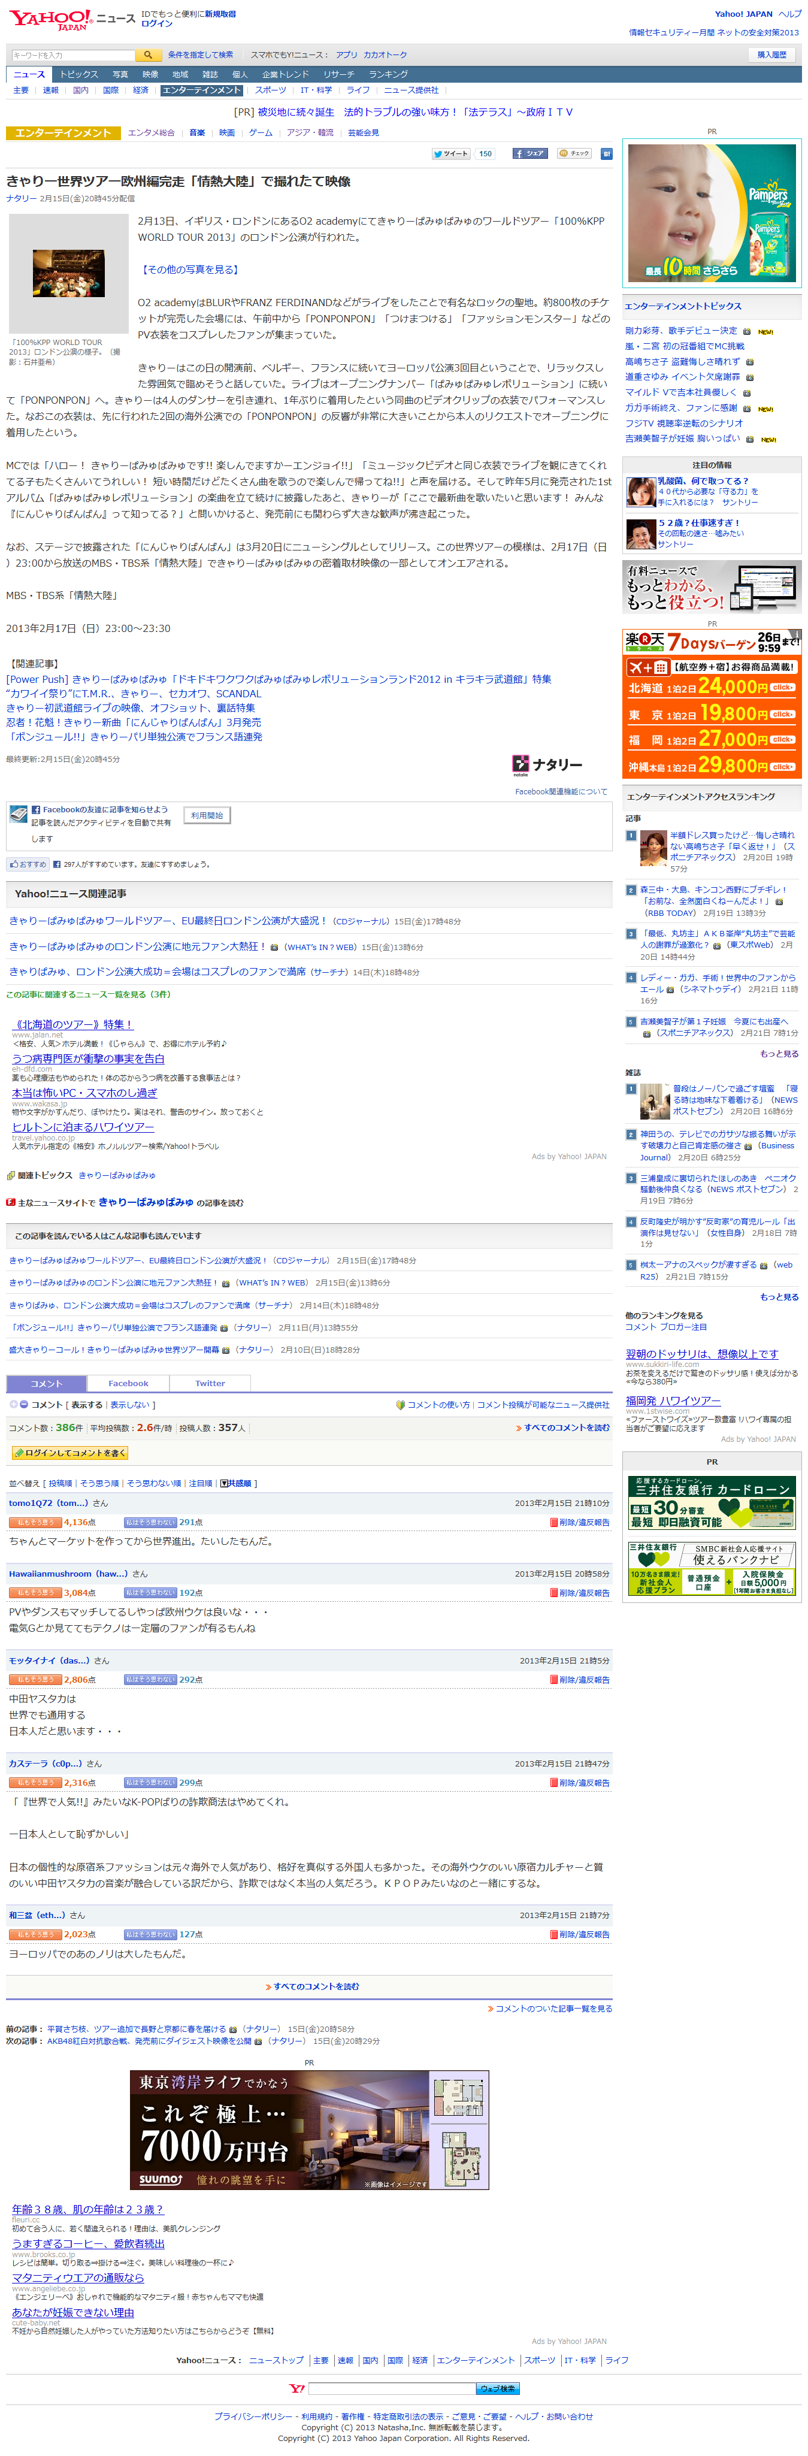
Task: Switch to the トピックス tab
Action: point(79,74)
